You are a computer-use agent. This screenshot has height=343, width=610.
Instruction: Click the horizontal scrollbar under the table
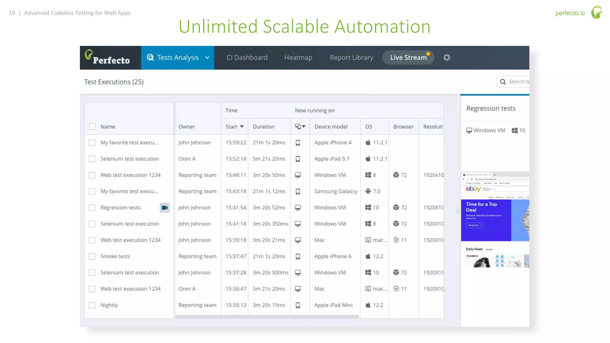pyautogui.click(x=267, y=317)
